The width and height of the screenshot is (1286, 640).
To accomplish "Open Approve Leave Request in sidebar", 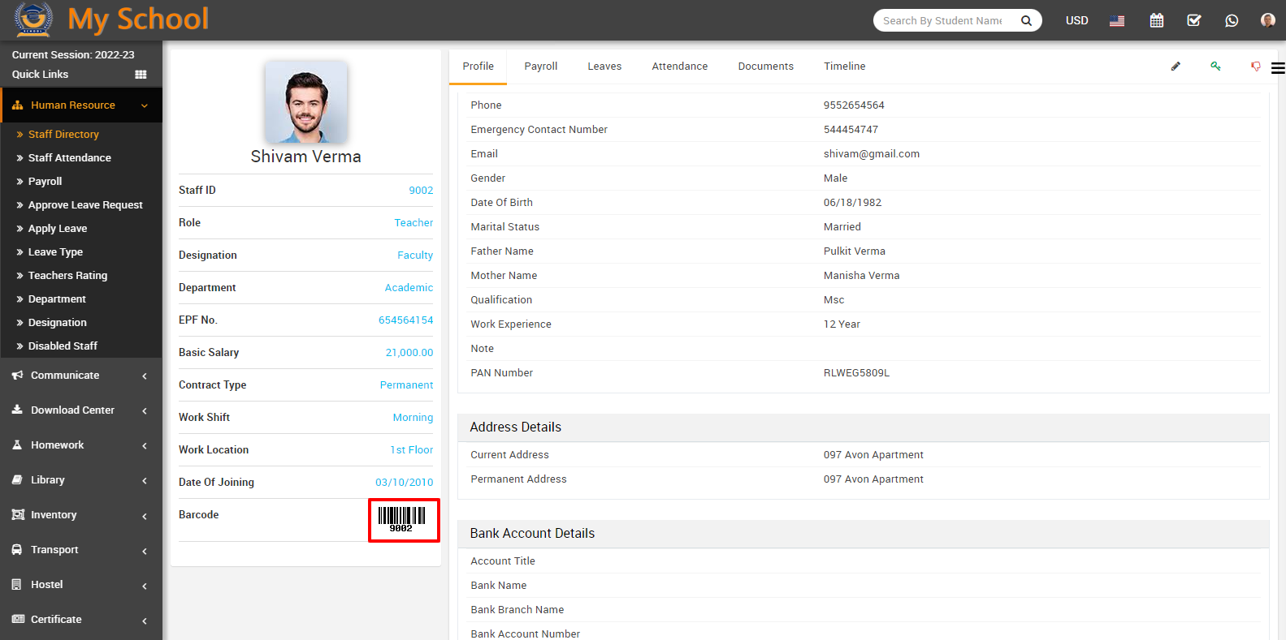I will pyautogui.click(x=85, y=205).
